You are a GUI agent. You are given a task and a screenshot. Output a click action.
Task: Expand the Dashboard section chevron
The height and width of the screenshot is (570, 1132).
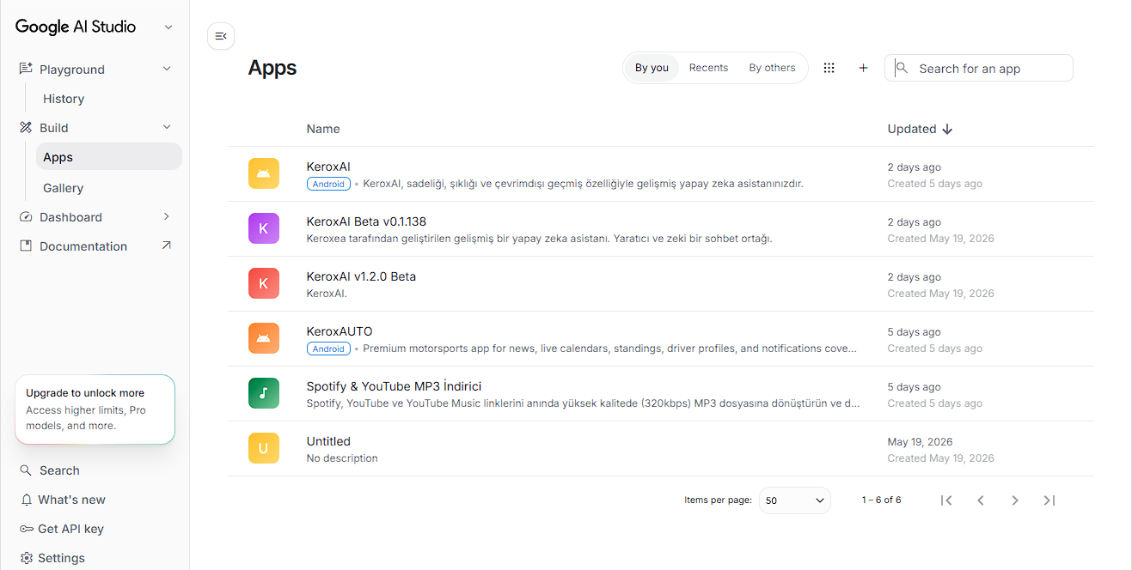pyautogui.click(x=167, y=216)
